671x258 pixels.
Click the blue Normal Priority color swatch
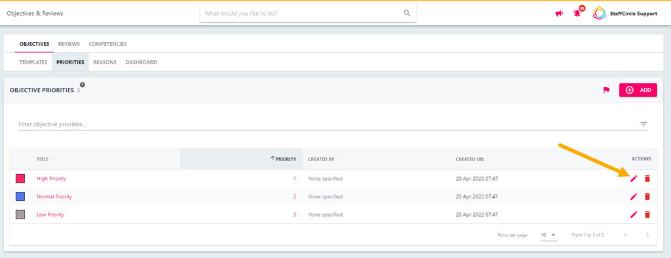pos(20,196)
